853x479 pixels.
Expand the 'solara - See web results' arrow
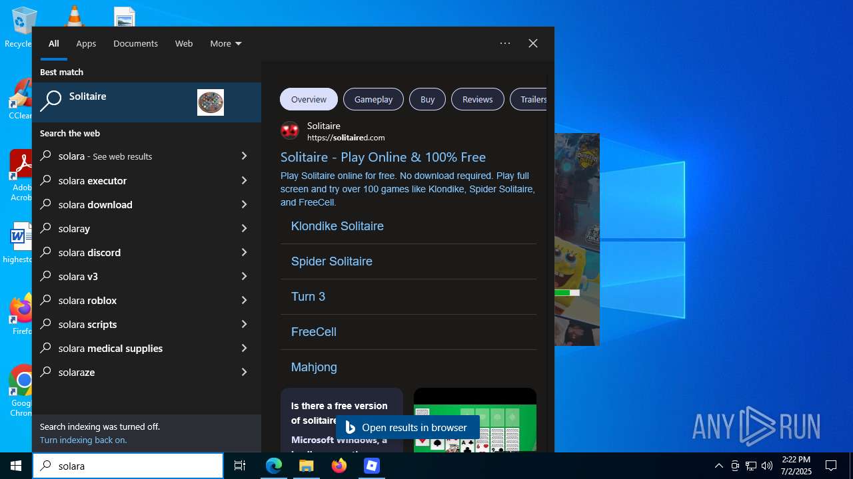(x=244, y=156)
